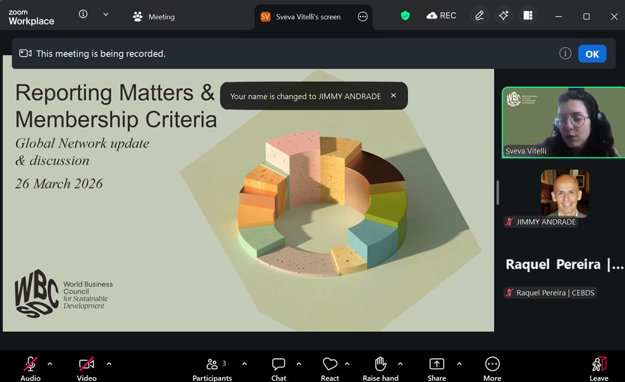Expand raise hand options arrow
This screenshot has height=382, width=625.
400,364
